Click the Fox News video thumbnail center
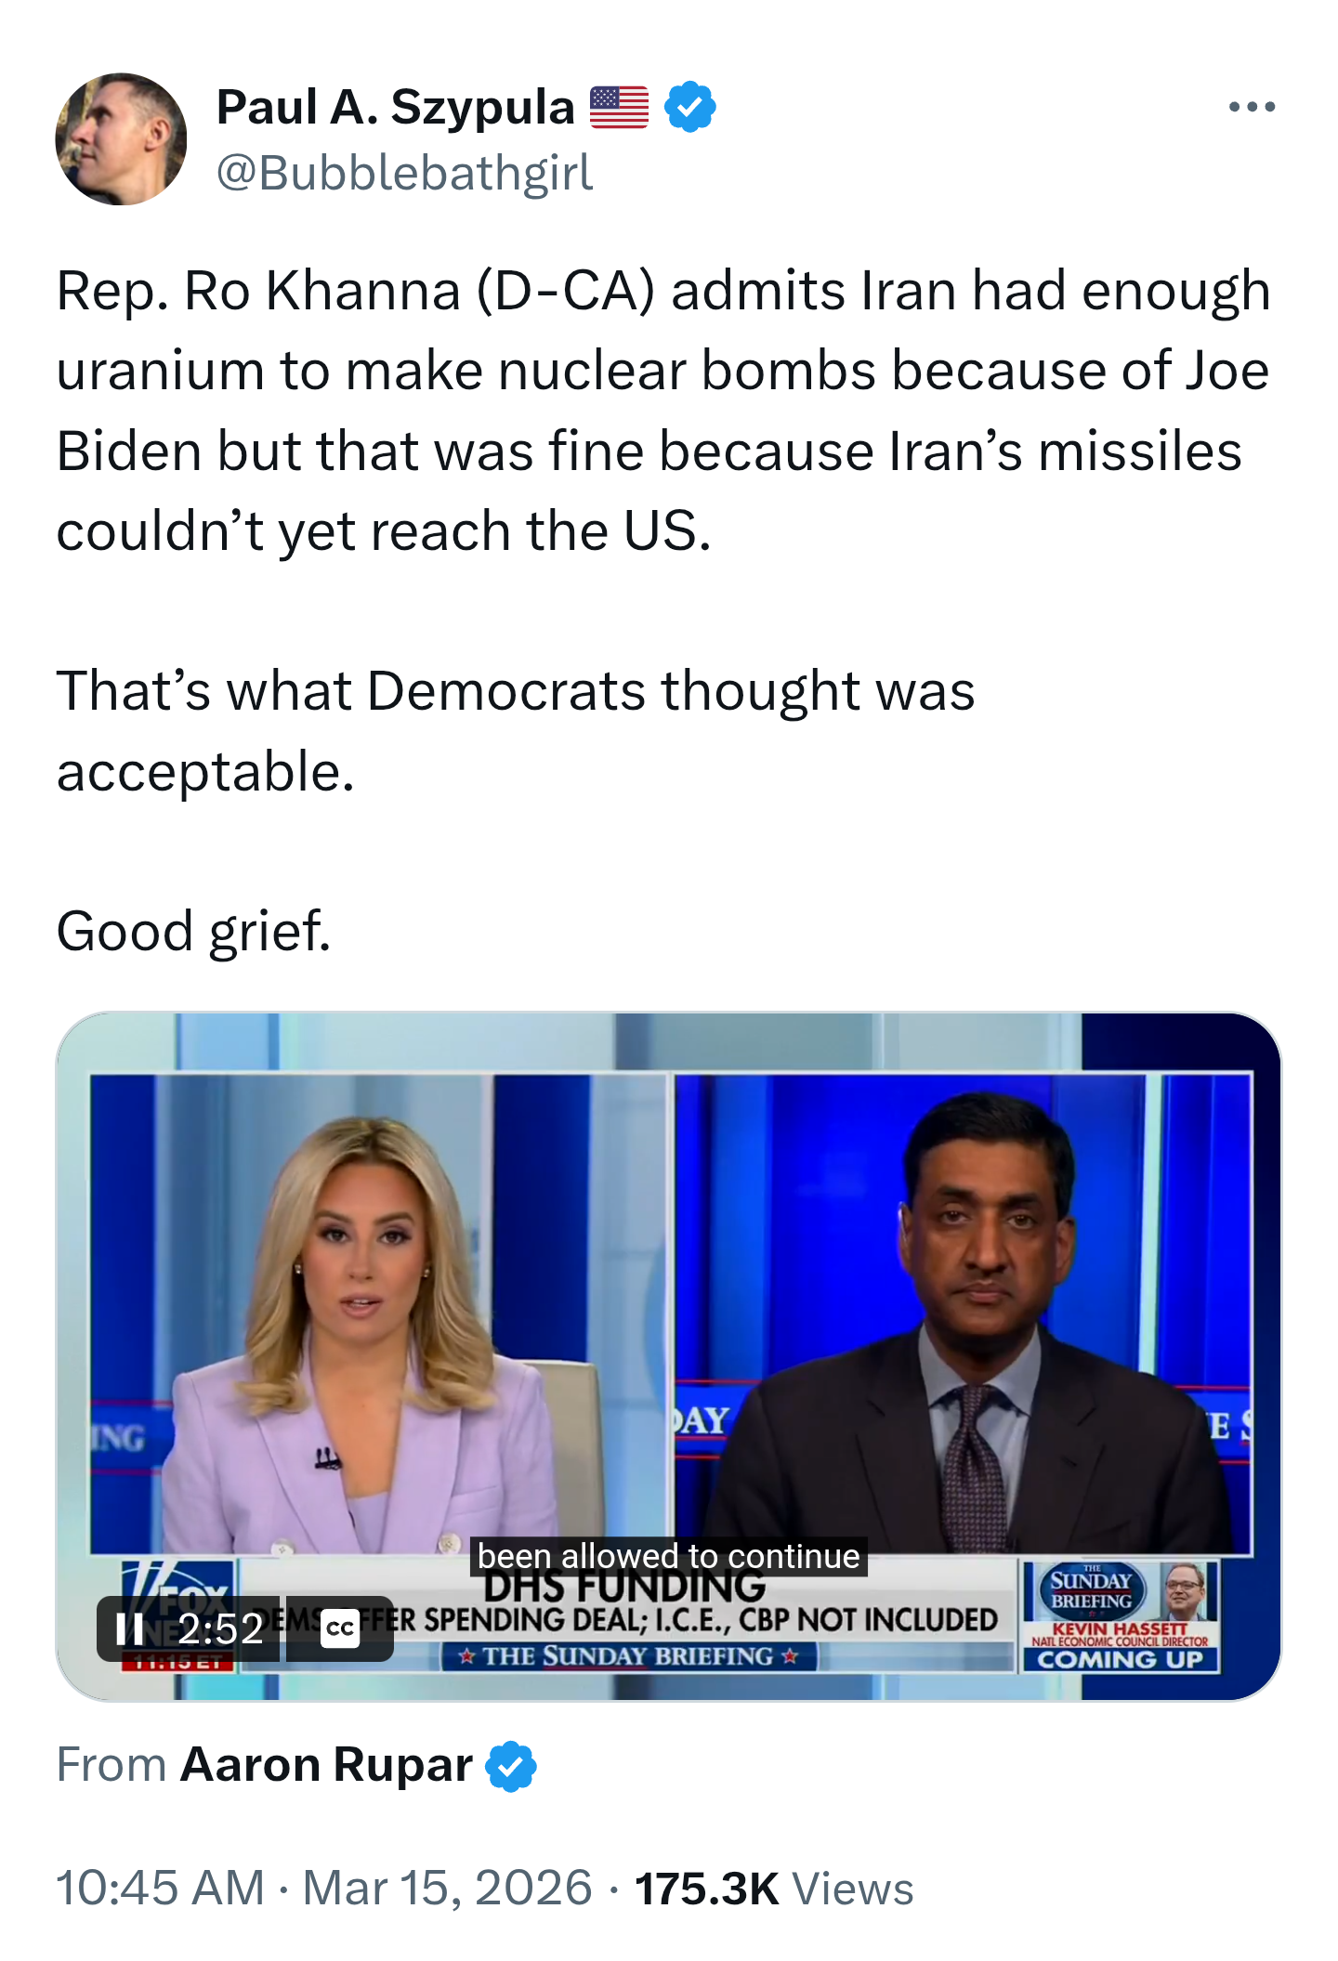The height and width of the screenshot is (1961, 1338). [669, 1356]
